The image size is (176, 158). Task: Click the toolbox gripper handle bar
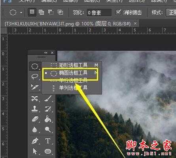coord(42,57)
